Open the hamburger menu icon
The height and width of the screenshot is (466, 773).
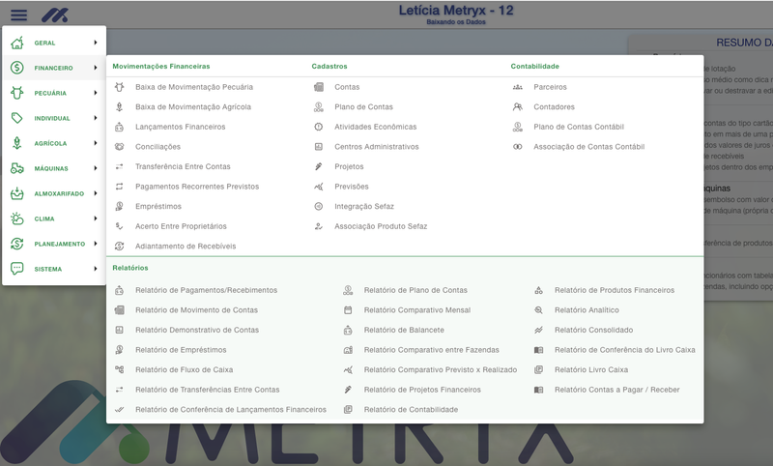(x=18, y=15)
